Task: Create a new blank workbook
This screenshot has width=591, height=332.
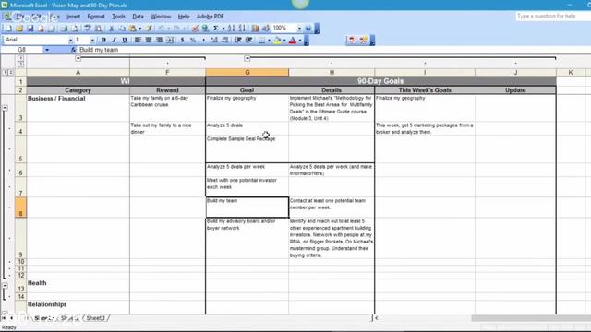Action: pos(8,29)
